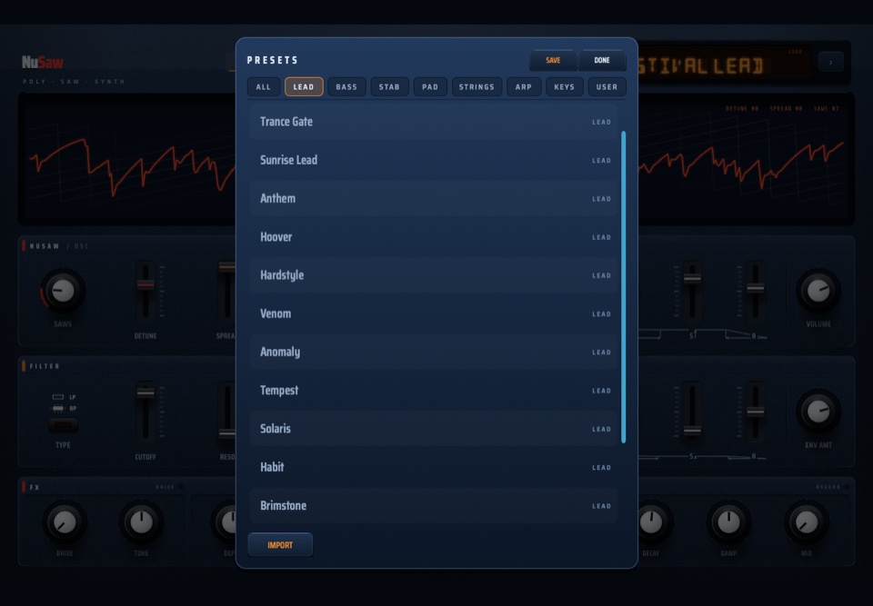This screenshot has height=606, width=873.
Task: Click the DAMP knob
Action: (728, 522)
